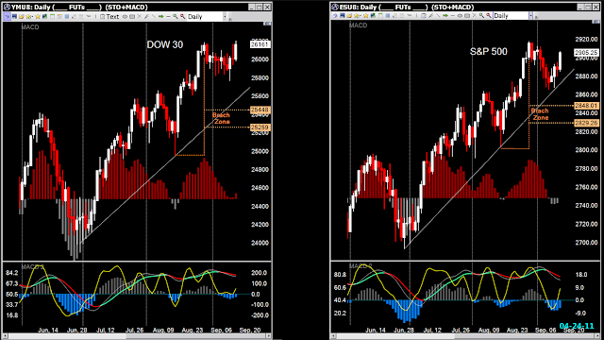Click the MACD label atop YMU8 chart
This screenshot has width=604, height=340.
pyautogui.click(x=30, y=27)
